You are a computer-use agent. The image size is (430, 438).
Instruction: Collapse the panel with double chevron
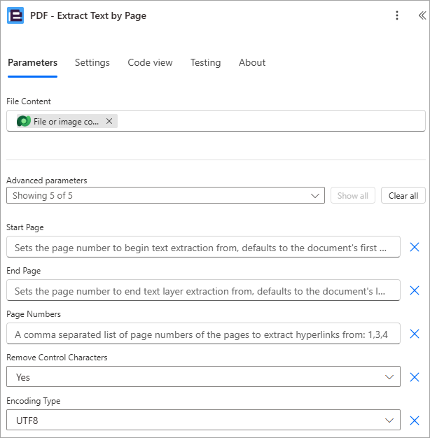pyautogui.click(x=422, y=15)
